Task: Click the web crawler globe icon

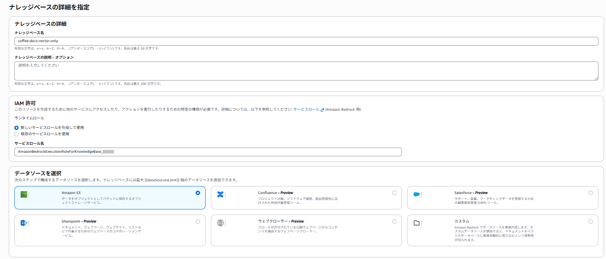Action: (x=220, y=223)
